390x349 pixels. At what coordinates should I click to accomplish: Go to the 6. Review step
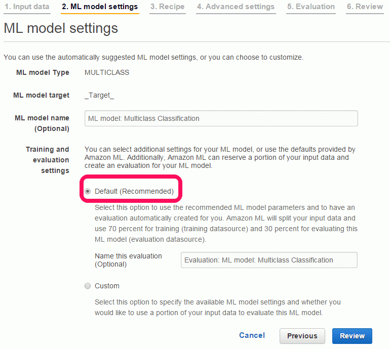pyautogui.click(x=365, y=7)
